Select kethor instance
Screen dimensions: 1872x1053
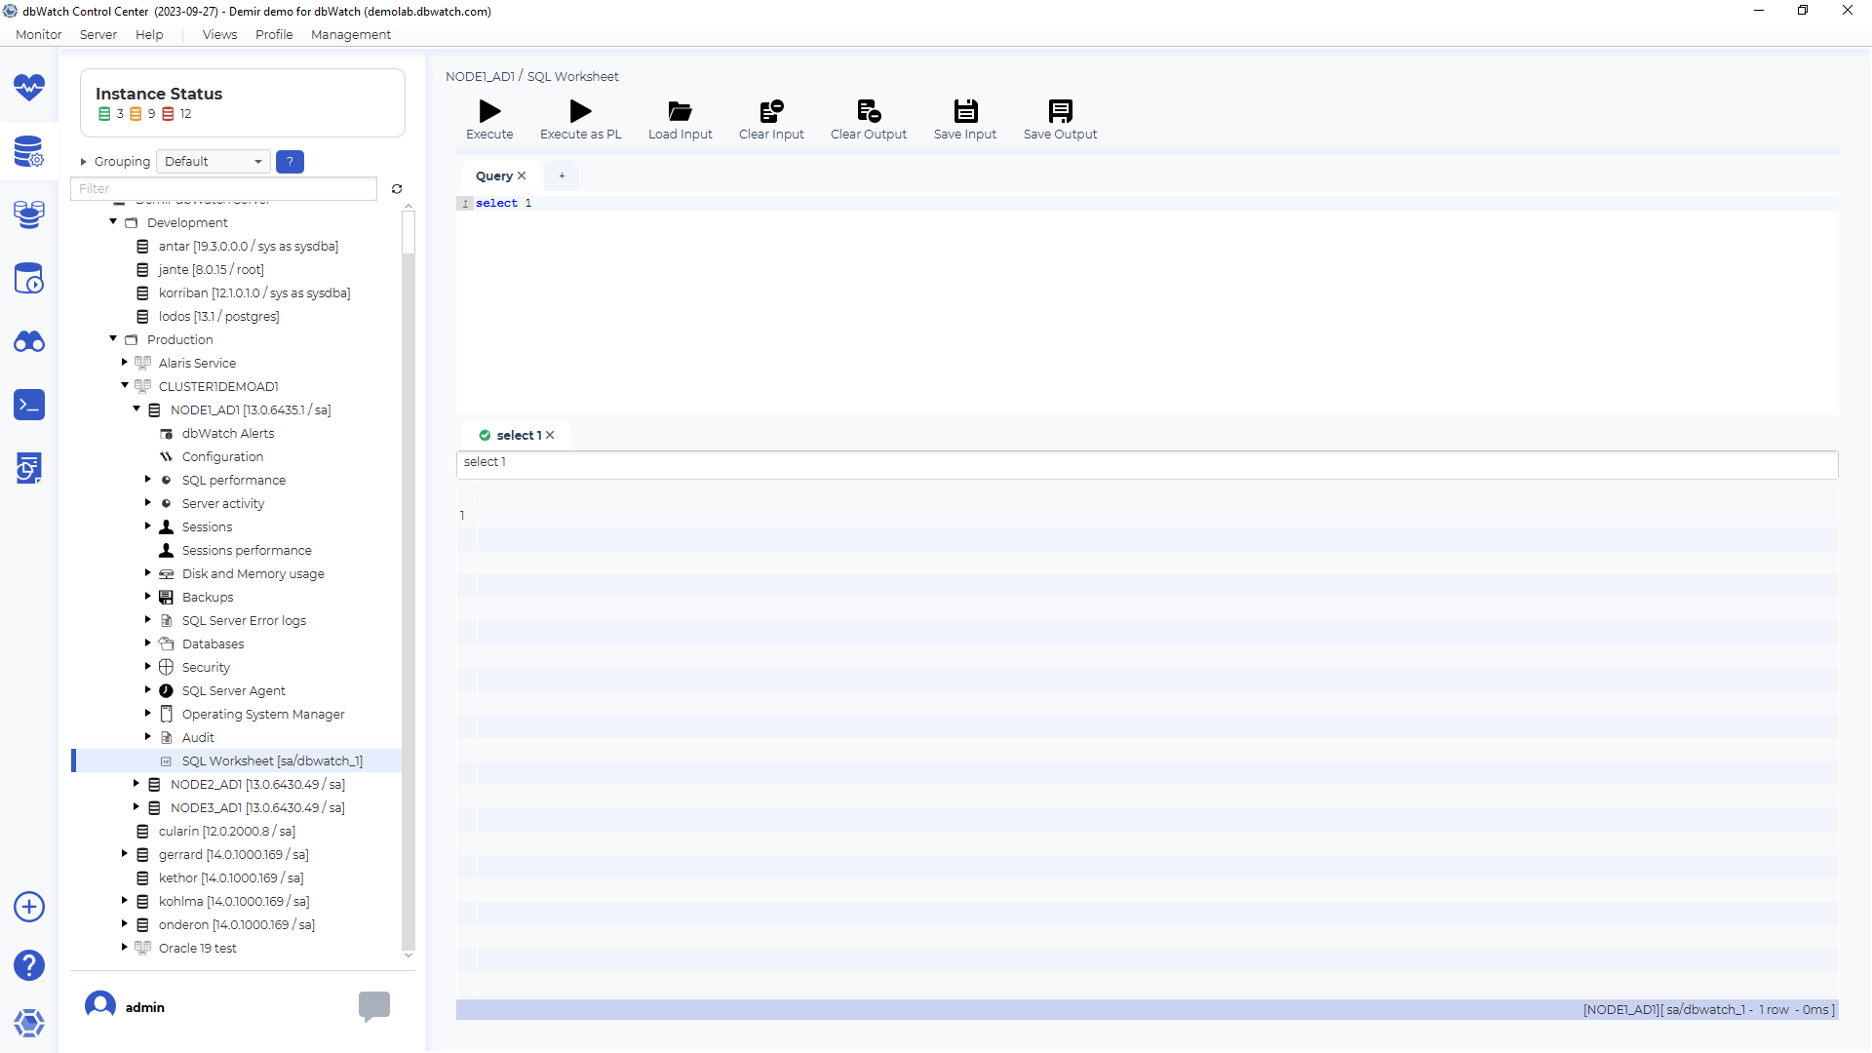pos(231,877)
